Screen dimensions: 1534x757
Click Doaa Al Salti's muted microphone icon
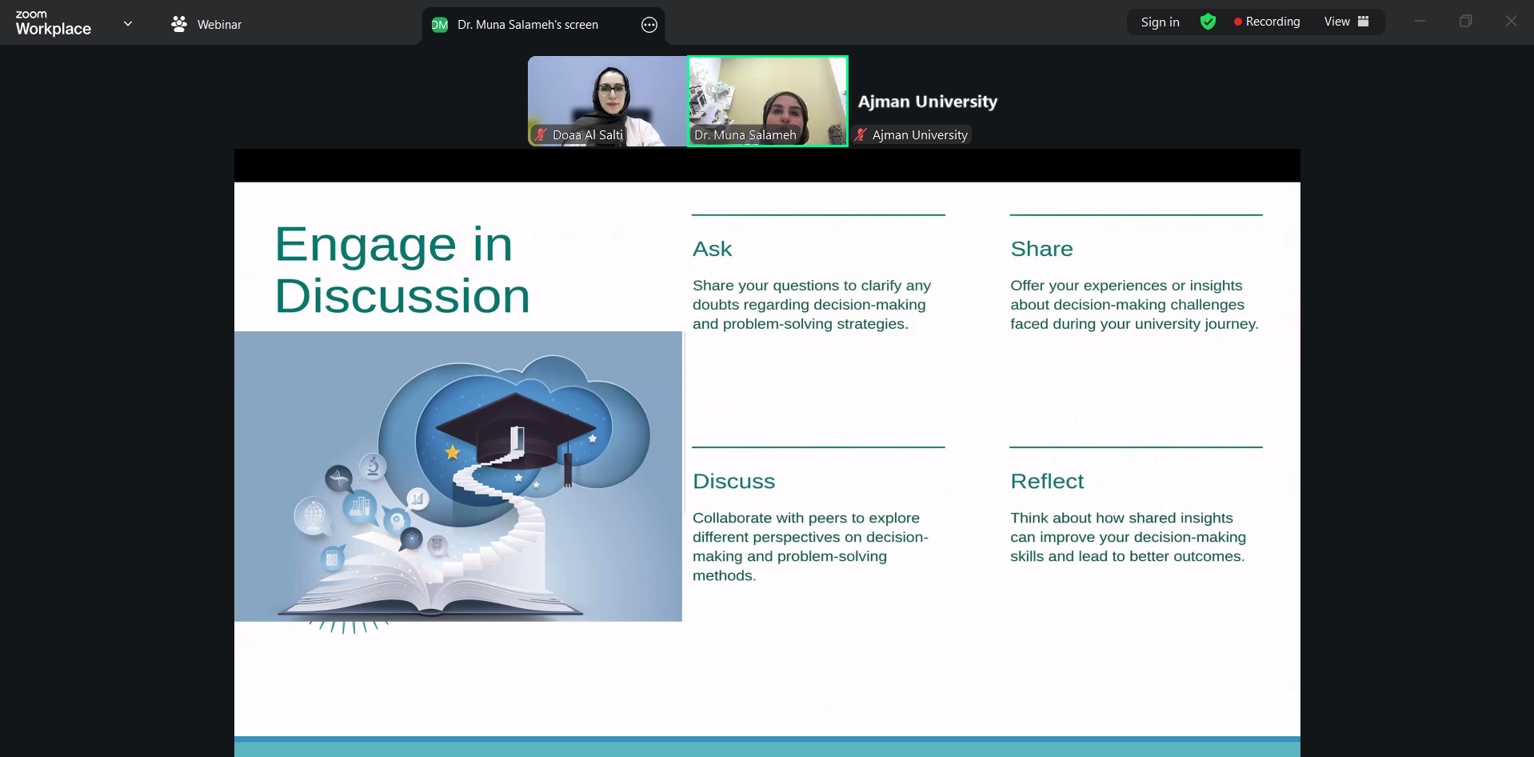(541, 135)
